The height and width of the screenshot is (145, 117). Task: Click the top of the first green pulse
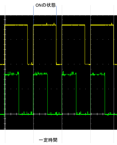click(12, 74)
